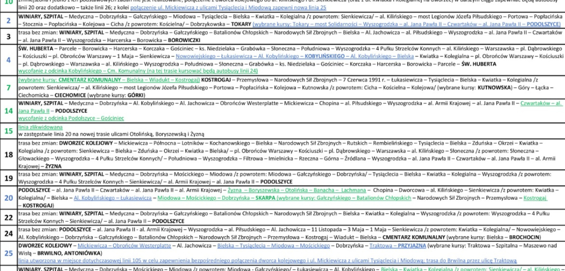Image resolution: width=565 pixels, height=271 pixels.
Task: Click 'trasa bez zmian' at start of line 19
Action: point(38,174)
